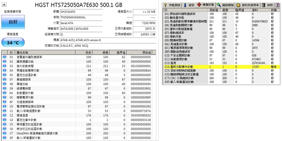
Task: Click status orb for attribute ID C0
Action: pyautogui.click(x=4, y=106)
